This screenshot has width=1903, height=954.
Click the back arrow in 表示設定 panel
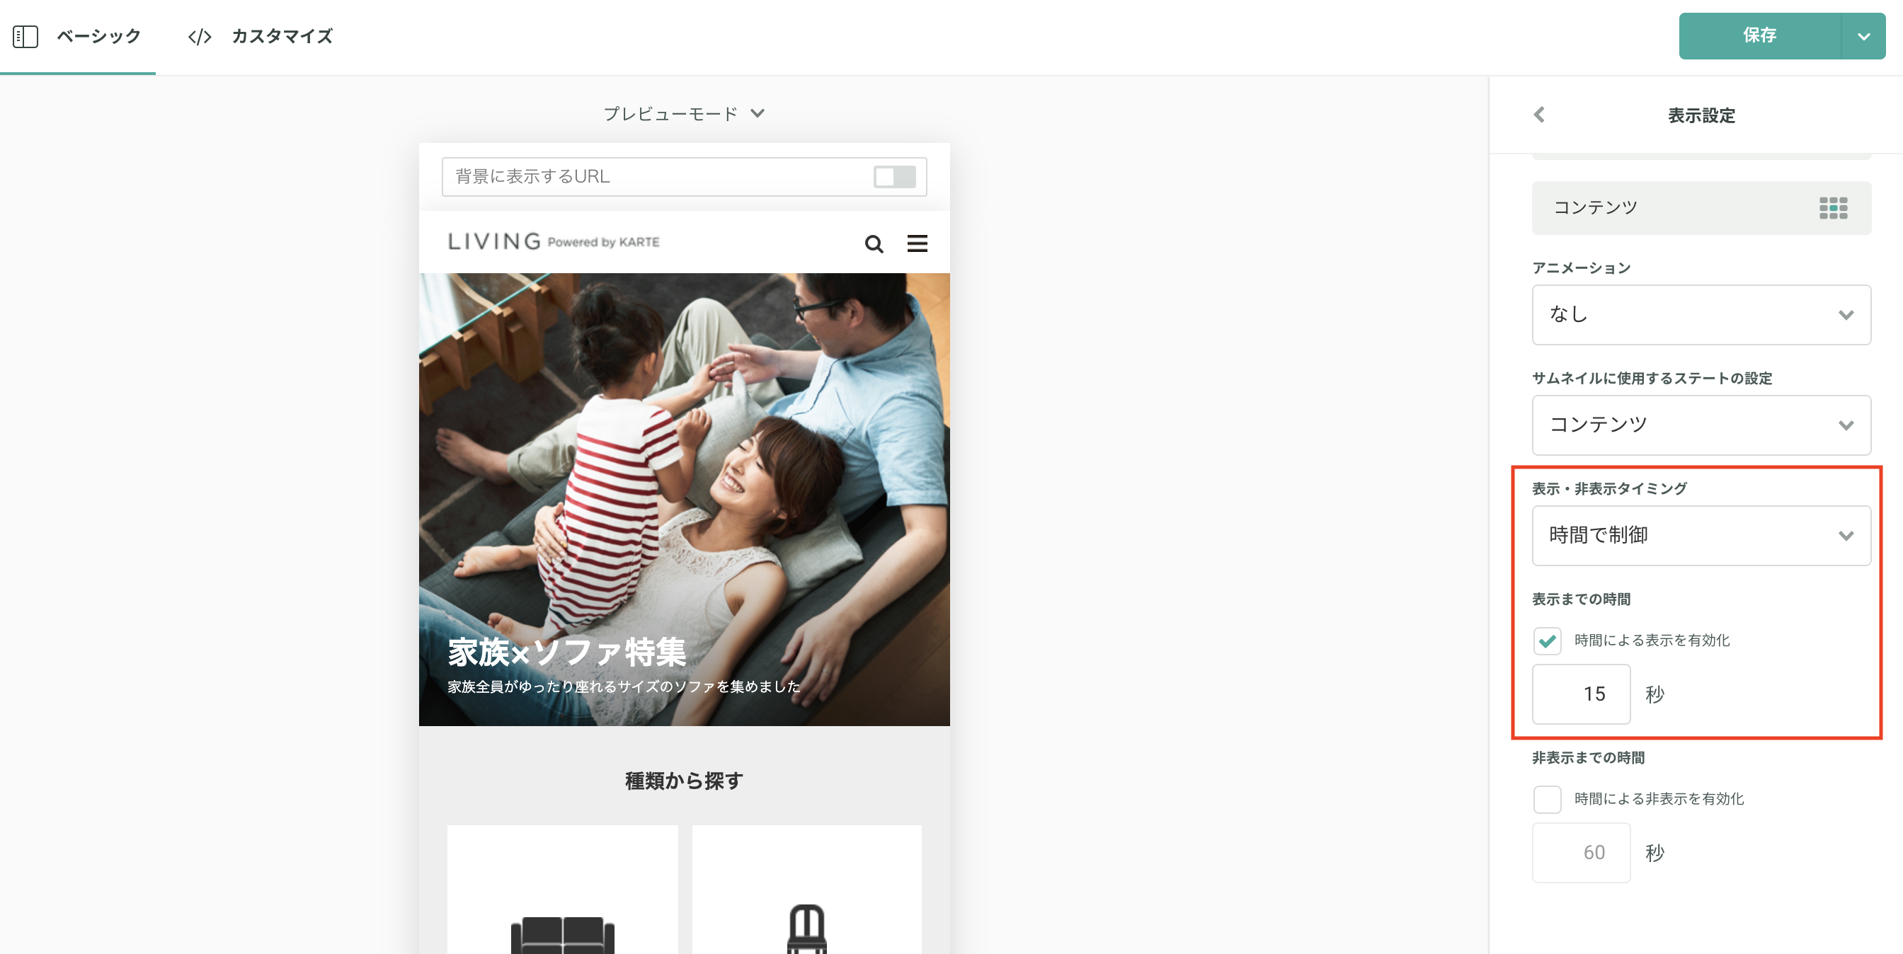click(1539, 115)
